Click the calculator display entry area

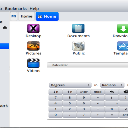point(88,75)
